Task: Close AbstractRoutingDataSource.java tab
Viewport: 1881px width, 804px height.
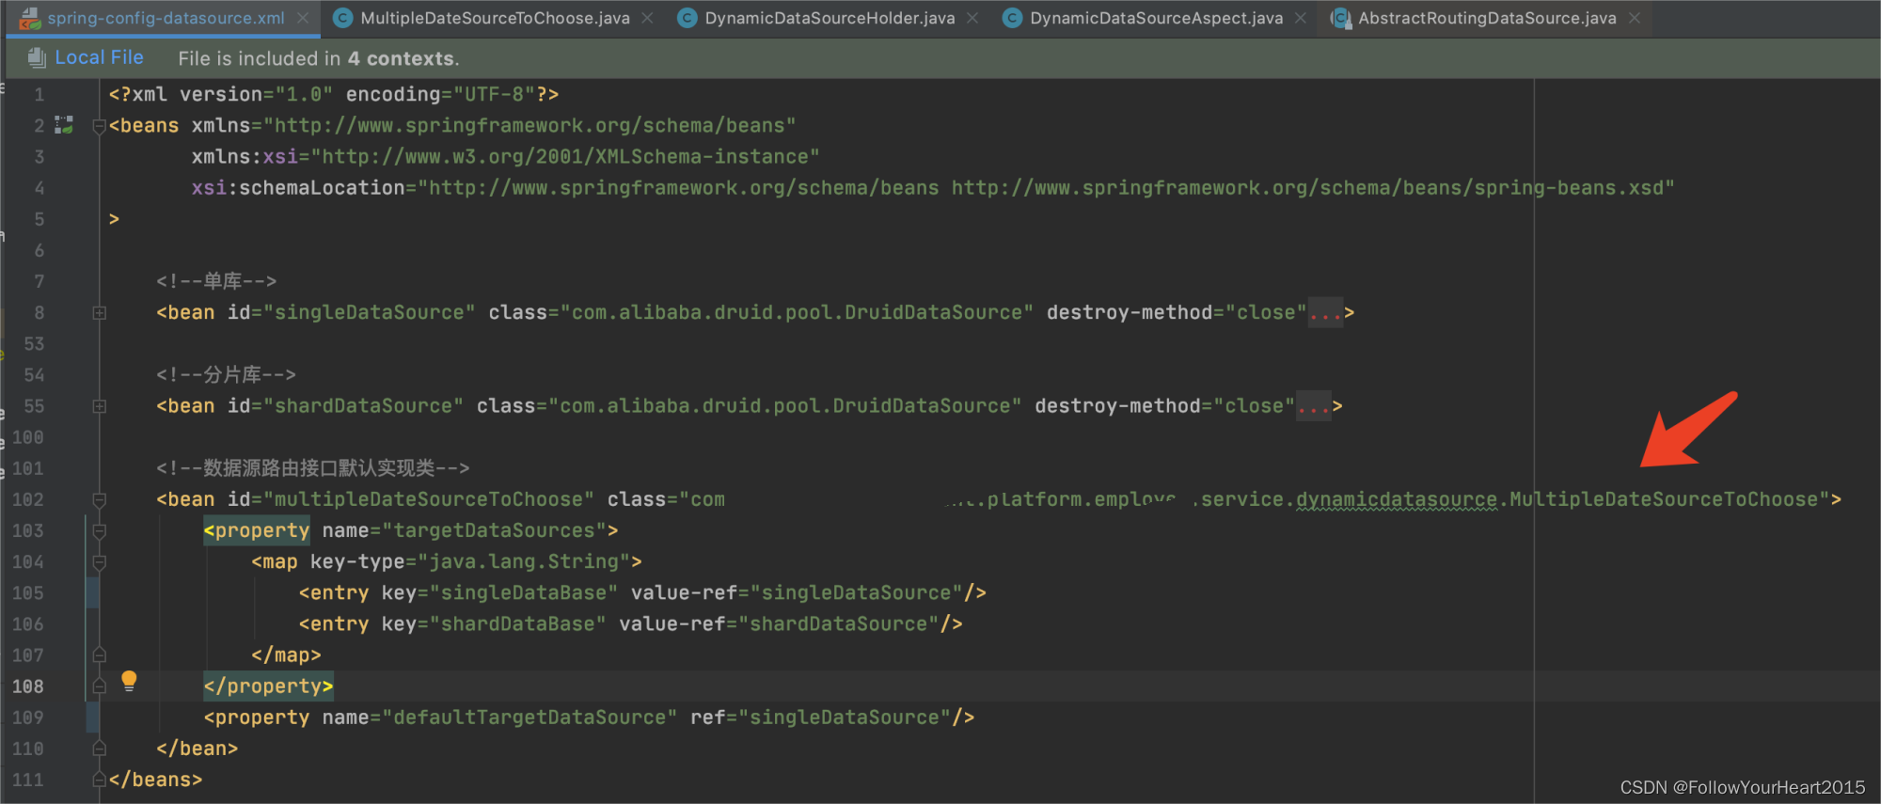Action: point(1635,18)
